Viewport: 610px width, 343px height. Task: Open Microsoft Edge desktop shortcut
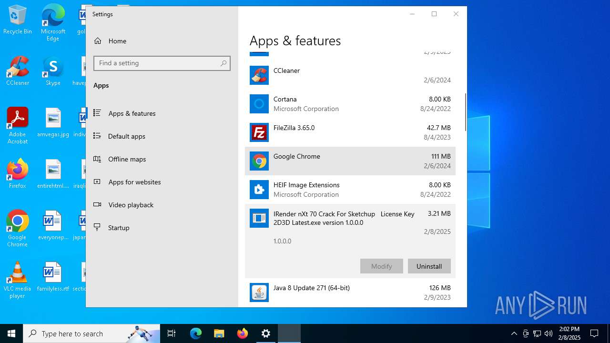coord(53,23)
